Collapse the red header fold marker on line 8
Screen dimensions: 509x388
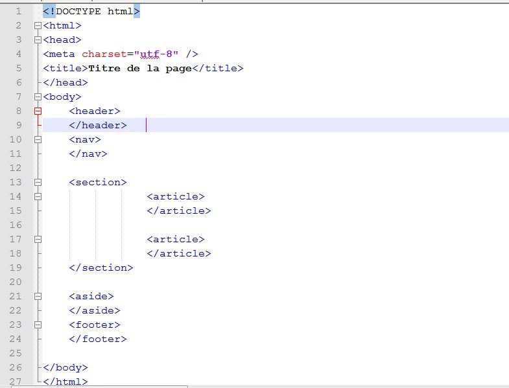pos(38,111)
